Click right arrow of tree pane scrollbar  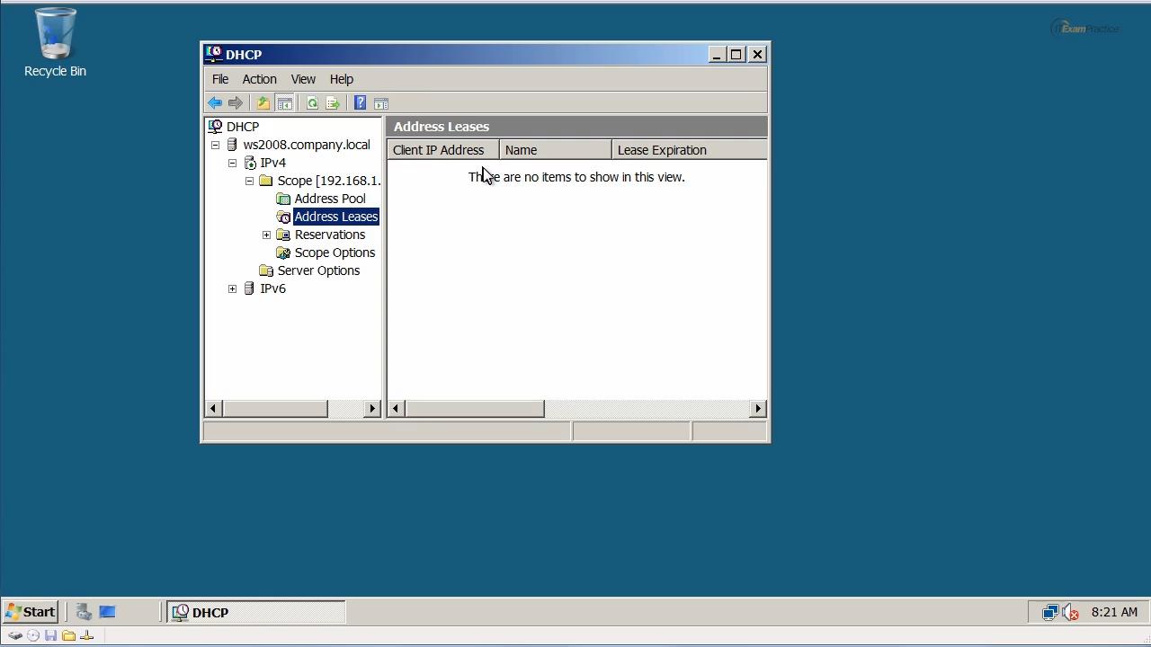click(372, 409)
